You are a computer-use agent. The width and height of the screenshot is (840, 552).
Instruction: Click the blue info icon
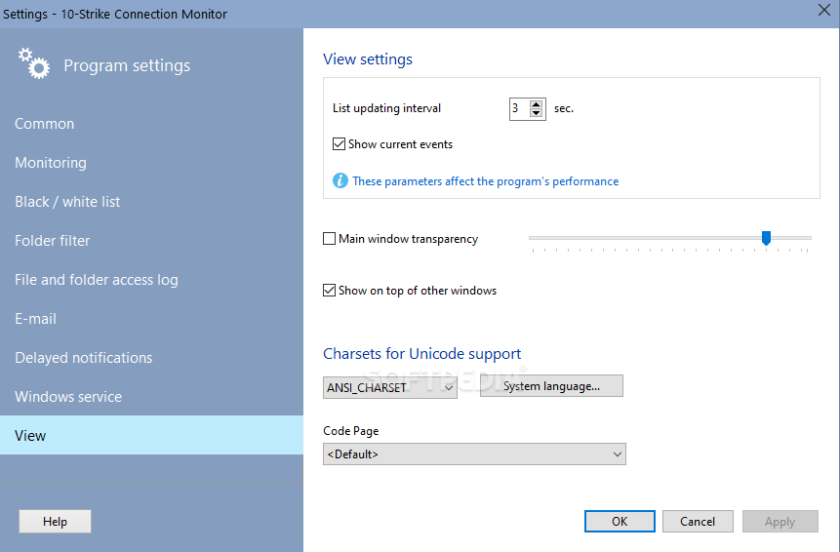click(340, 181)
